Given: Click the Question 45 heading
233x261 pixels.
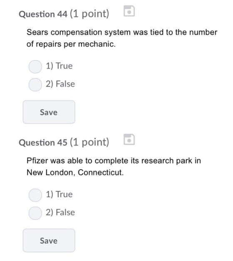Looking at the screenshot, I should 43,143.
